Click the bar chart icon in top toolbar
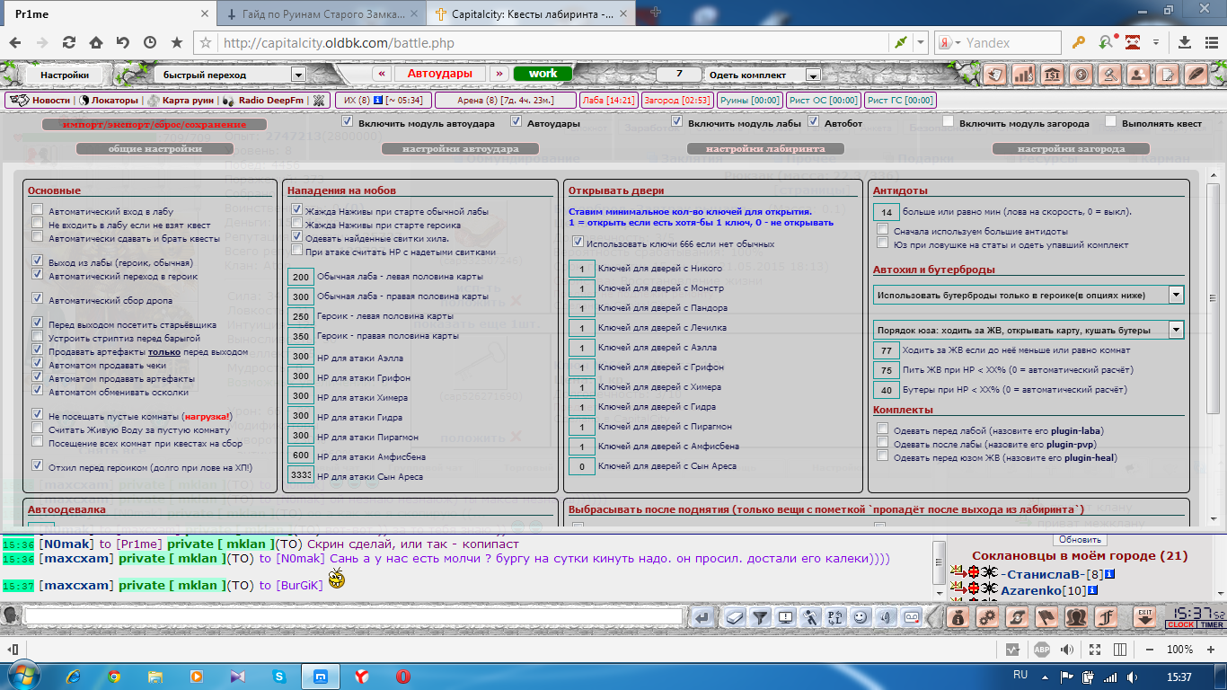Screen dimensions: 1227x690 [1025, 75]
